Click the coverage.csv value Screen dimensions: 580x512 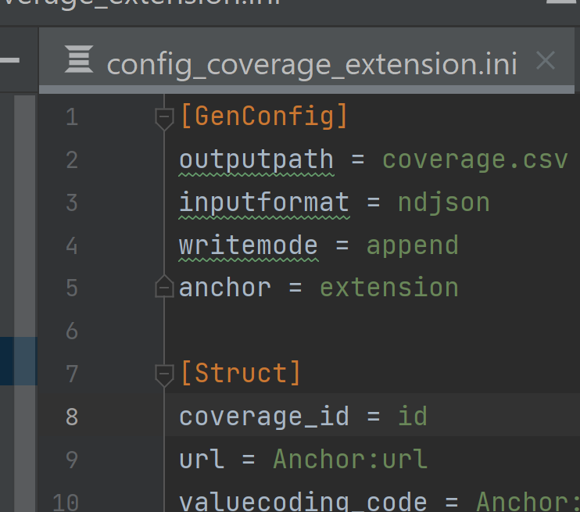(475, 159)
